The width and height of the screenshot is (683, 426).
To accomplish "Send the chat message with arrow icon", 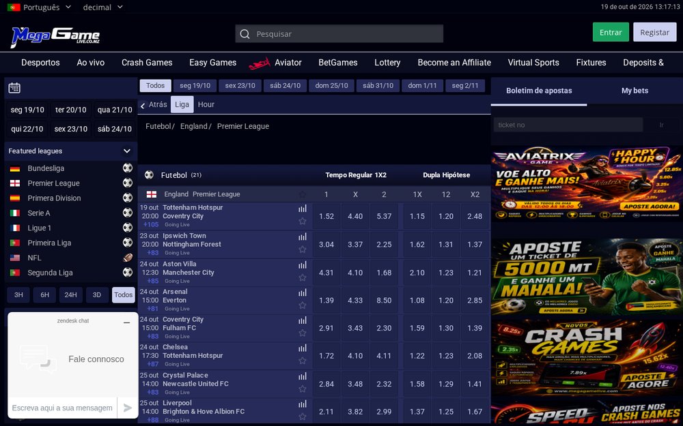I will 128,408.
